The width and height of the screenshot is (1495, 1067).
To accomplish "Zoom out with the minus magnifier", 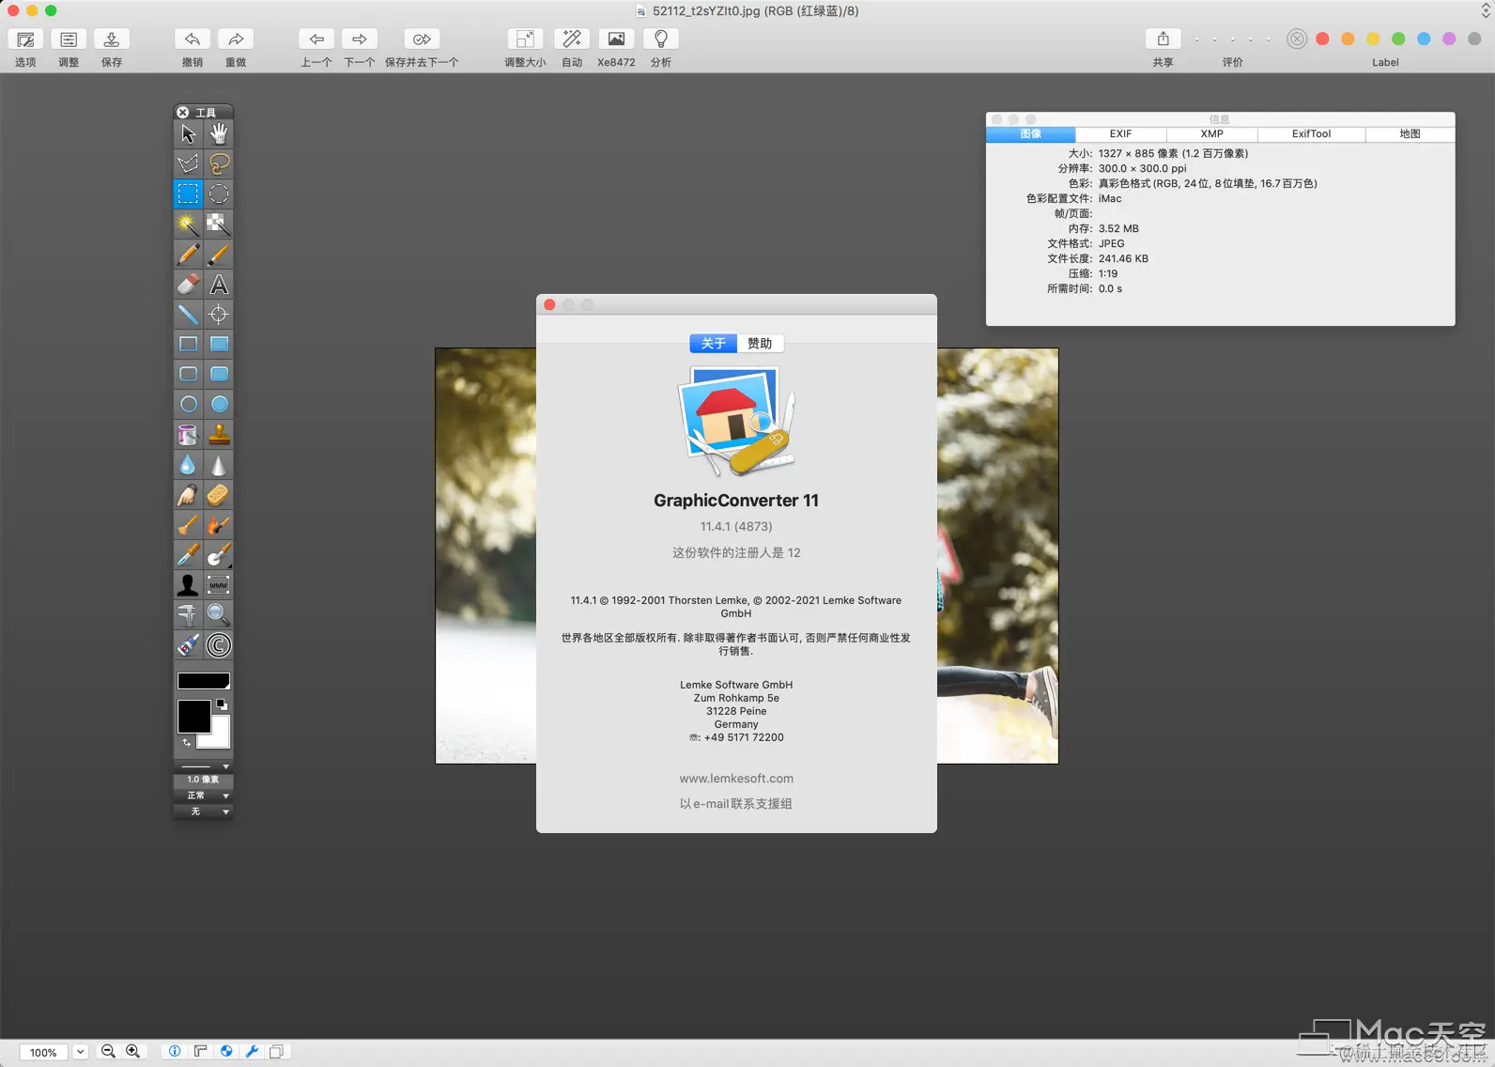I will pyautogui.click(x=108, y=1052).
